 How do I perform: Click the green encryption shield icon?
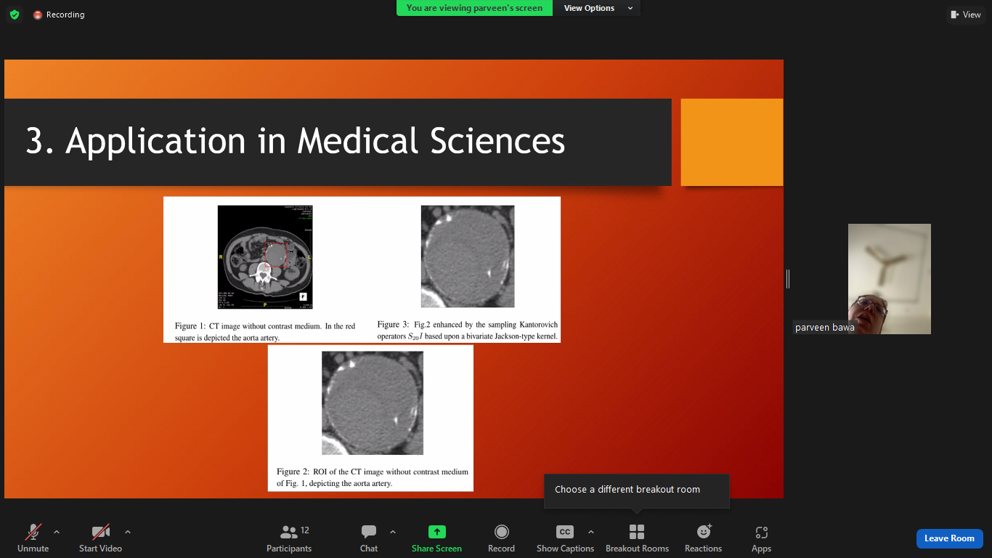coord(15,15)
